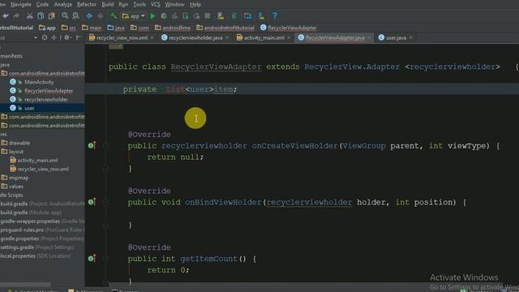Open the Tools menu

pos(139,5)
